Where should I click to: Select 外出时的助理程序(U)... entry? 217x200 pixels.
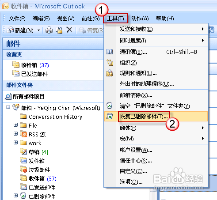(156, 84)
